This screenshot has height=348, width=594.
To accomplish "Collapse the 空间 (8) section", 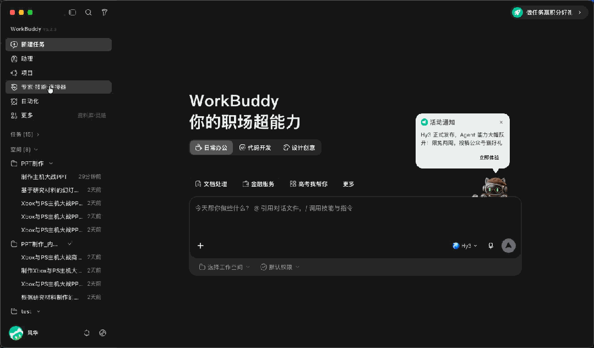I will pos(24,149).
